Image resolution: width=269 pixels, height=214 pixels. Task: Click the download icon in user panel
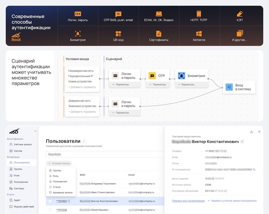pos(252,132)
